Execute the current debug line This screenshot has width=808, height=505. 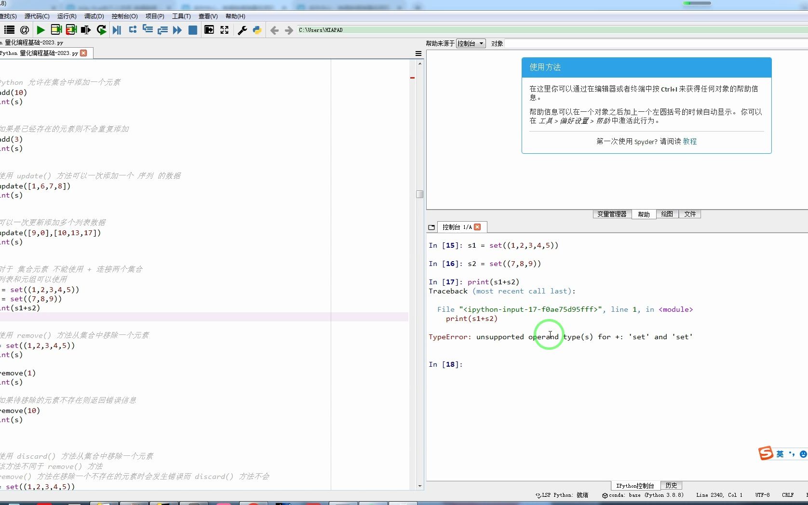[x=133, y=30]
